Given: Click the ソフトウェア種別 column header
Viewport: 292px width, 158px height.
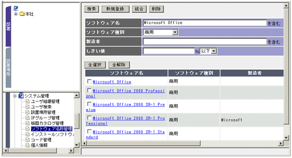Looking at the screenshot, I should (x=194, y=73).
